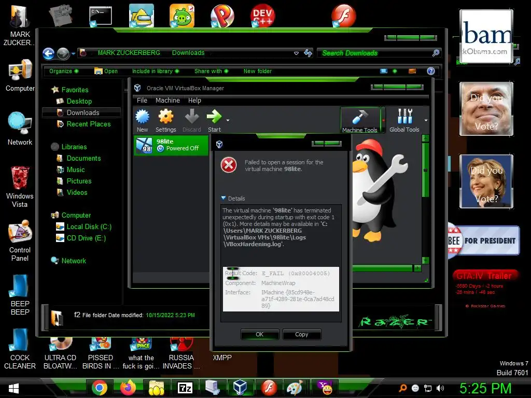Click Firefox icon in taskbar

(128, 388)
